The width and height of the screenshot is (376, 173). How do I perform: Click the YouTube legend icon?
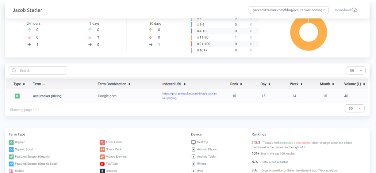pyautogui.click(x=102, y=164)
